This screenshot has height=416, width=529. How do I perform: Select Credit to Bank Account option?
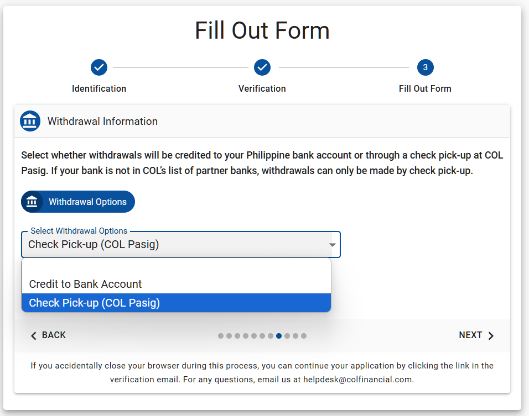pos(86,284)
